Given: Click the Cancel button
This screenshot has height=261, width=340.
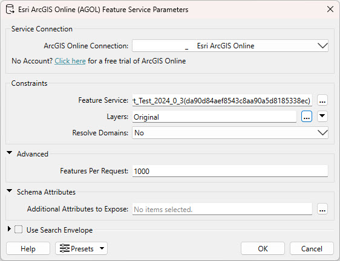Looking at the screenshot, I should 312,249.
